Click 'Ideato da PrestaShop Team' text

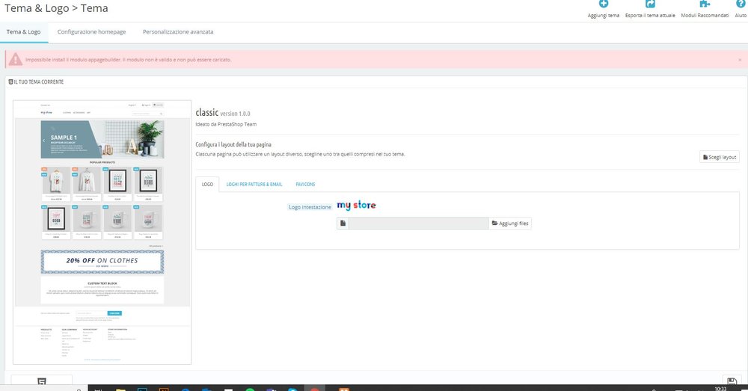click(226, 124)
